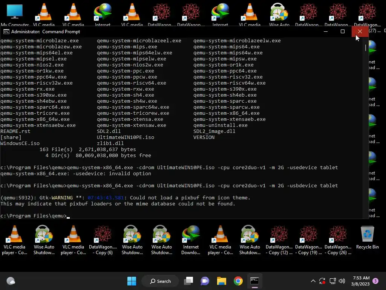Screen dimensions: 386x290
Task: Select the Wise Auto icon in top desktop row
Action: [279, 14]
